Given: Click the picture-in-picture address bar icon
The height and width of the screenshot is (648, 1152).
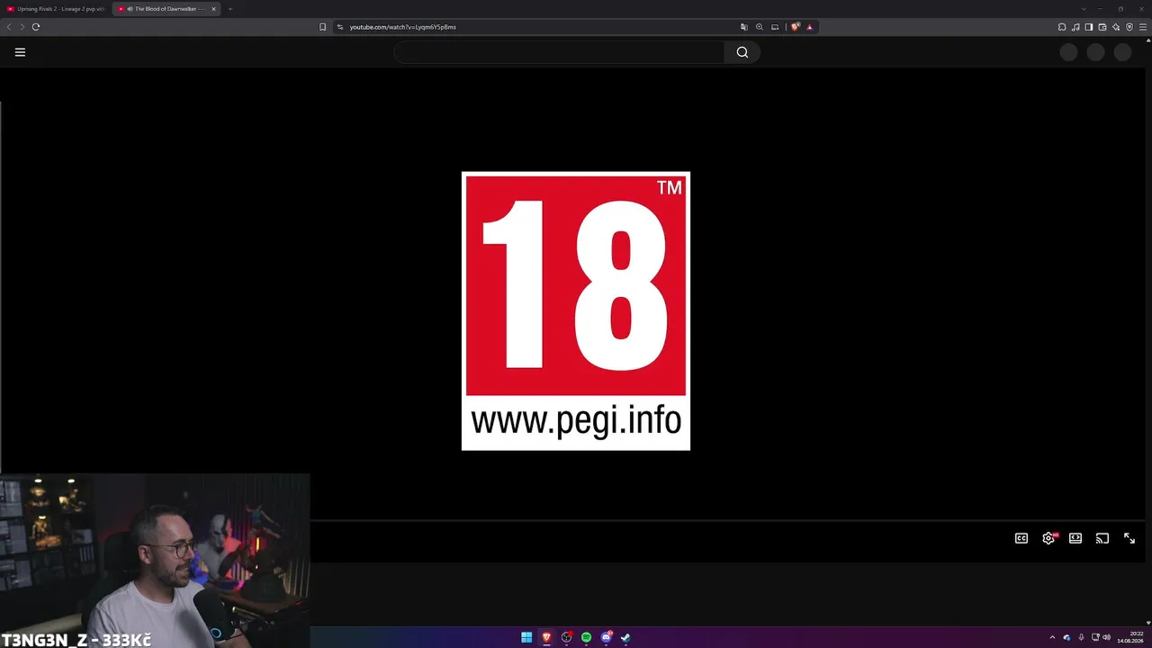Looking at the screenshot, I should [x=775, y=27].
